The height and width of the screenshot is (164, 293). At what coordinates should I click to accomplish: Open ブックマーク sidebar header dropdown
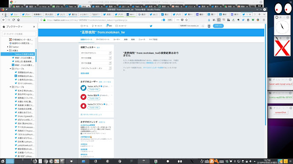(x=14, y=26)
